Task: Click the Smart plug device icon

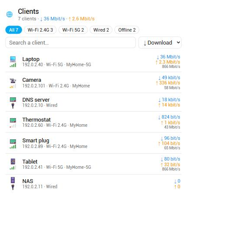Action: (x=13, y=141)
